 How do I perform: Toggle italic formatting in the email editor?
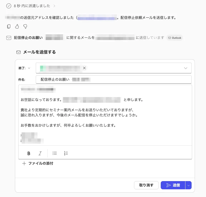coord(40,153)
